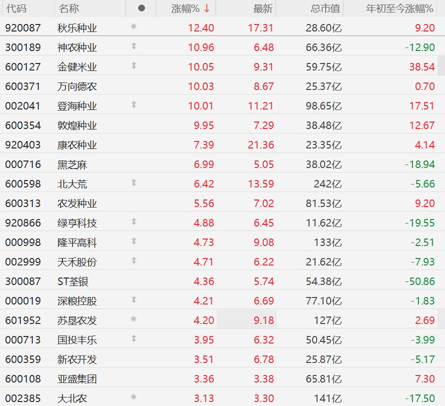Click the arrow marker icon in 绿亨科技 row
The image size is (445, 406).
[x=134, y=221]
